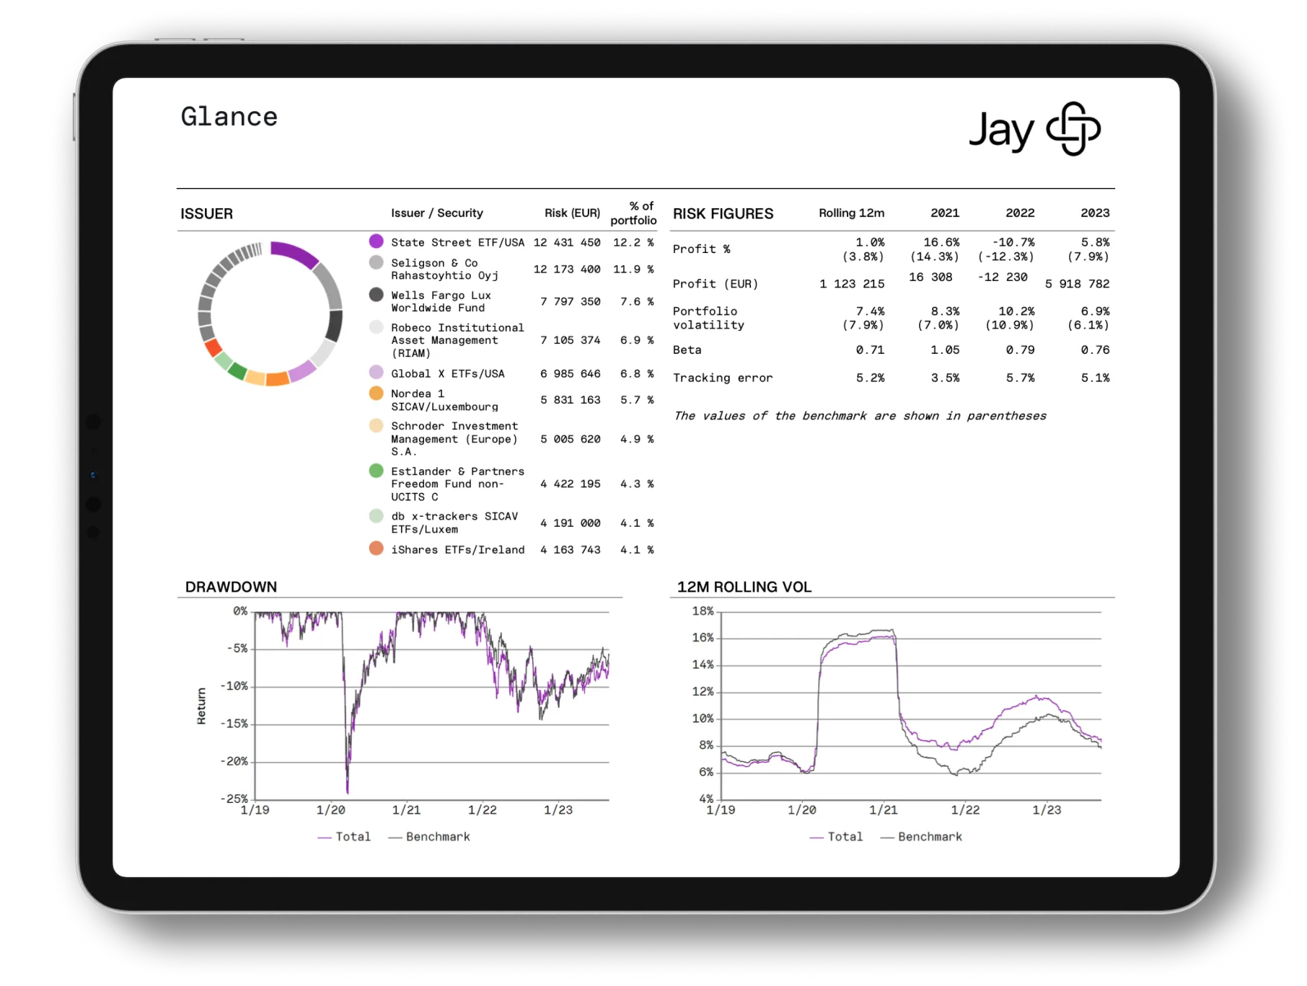
Task: Toggle Total series in Drawdown legend
Action: 344,837
